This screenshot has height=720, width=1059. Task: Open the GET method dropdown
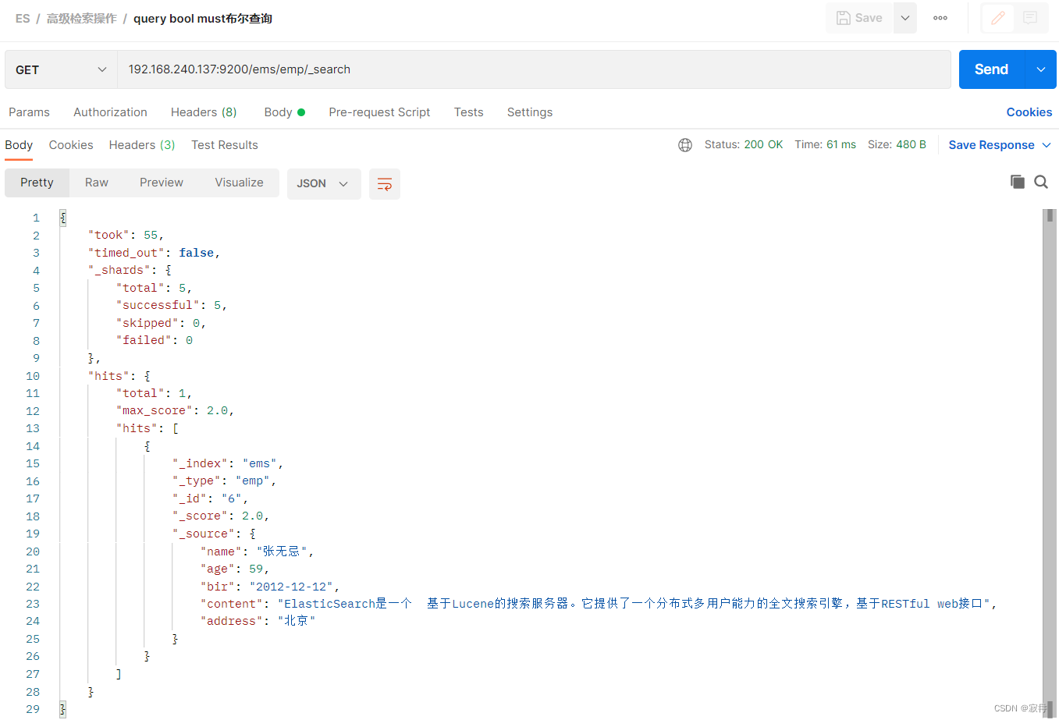[61, 69]
